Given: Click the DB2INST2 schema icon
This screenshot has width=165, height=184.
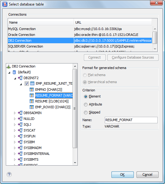Looking at the screenshot, I should point(20,78).
